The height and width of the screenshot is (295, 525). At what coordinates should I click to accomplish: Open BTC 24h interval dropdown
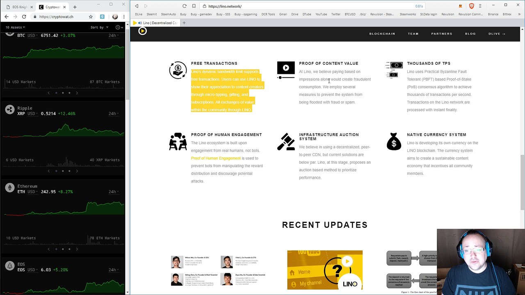pos(114,36)
